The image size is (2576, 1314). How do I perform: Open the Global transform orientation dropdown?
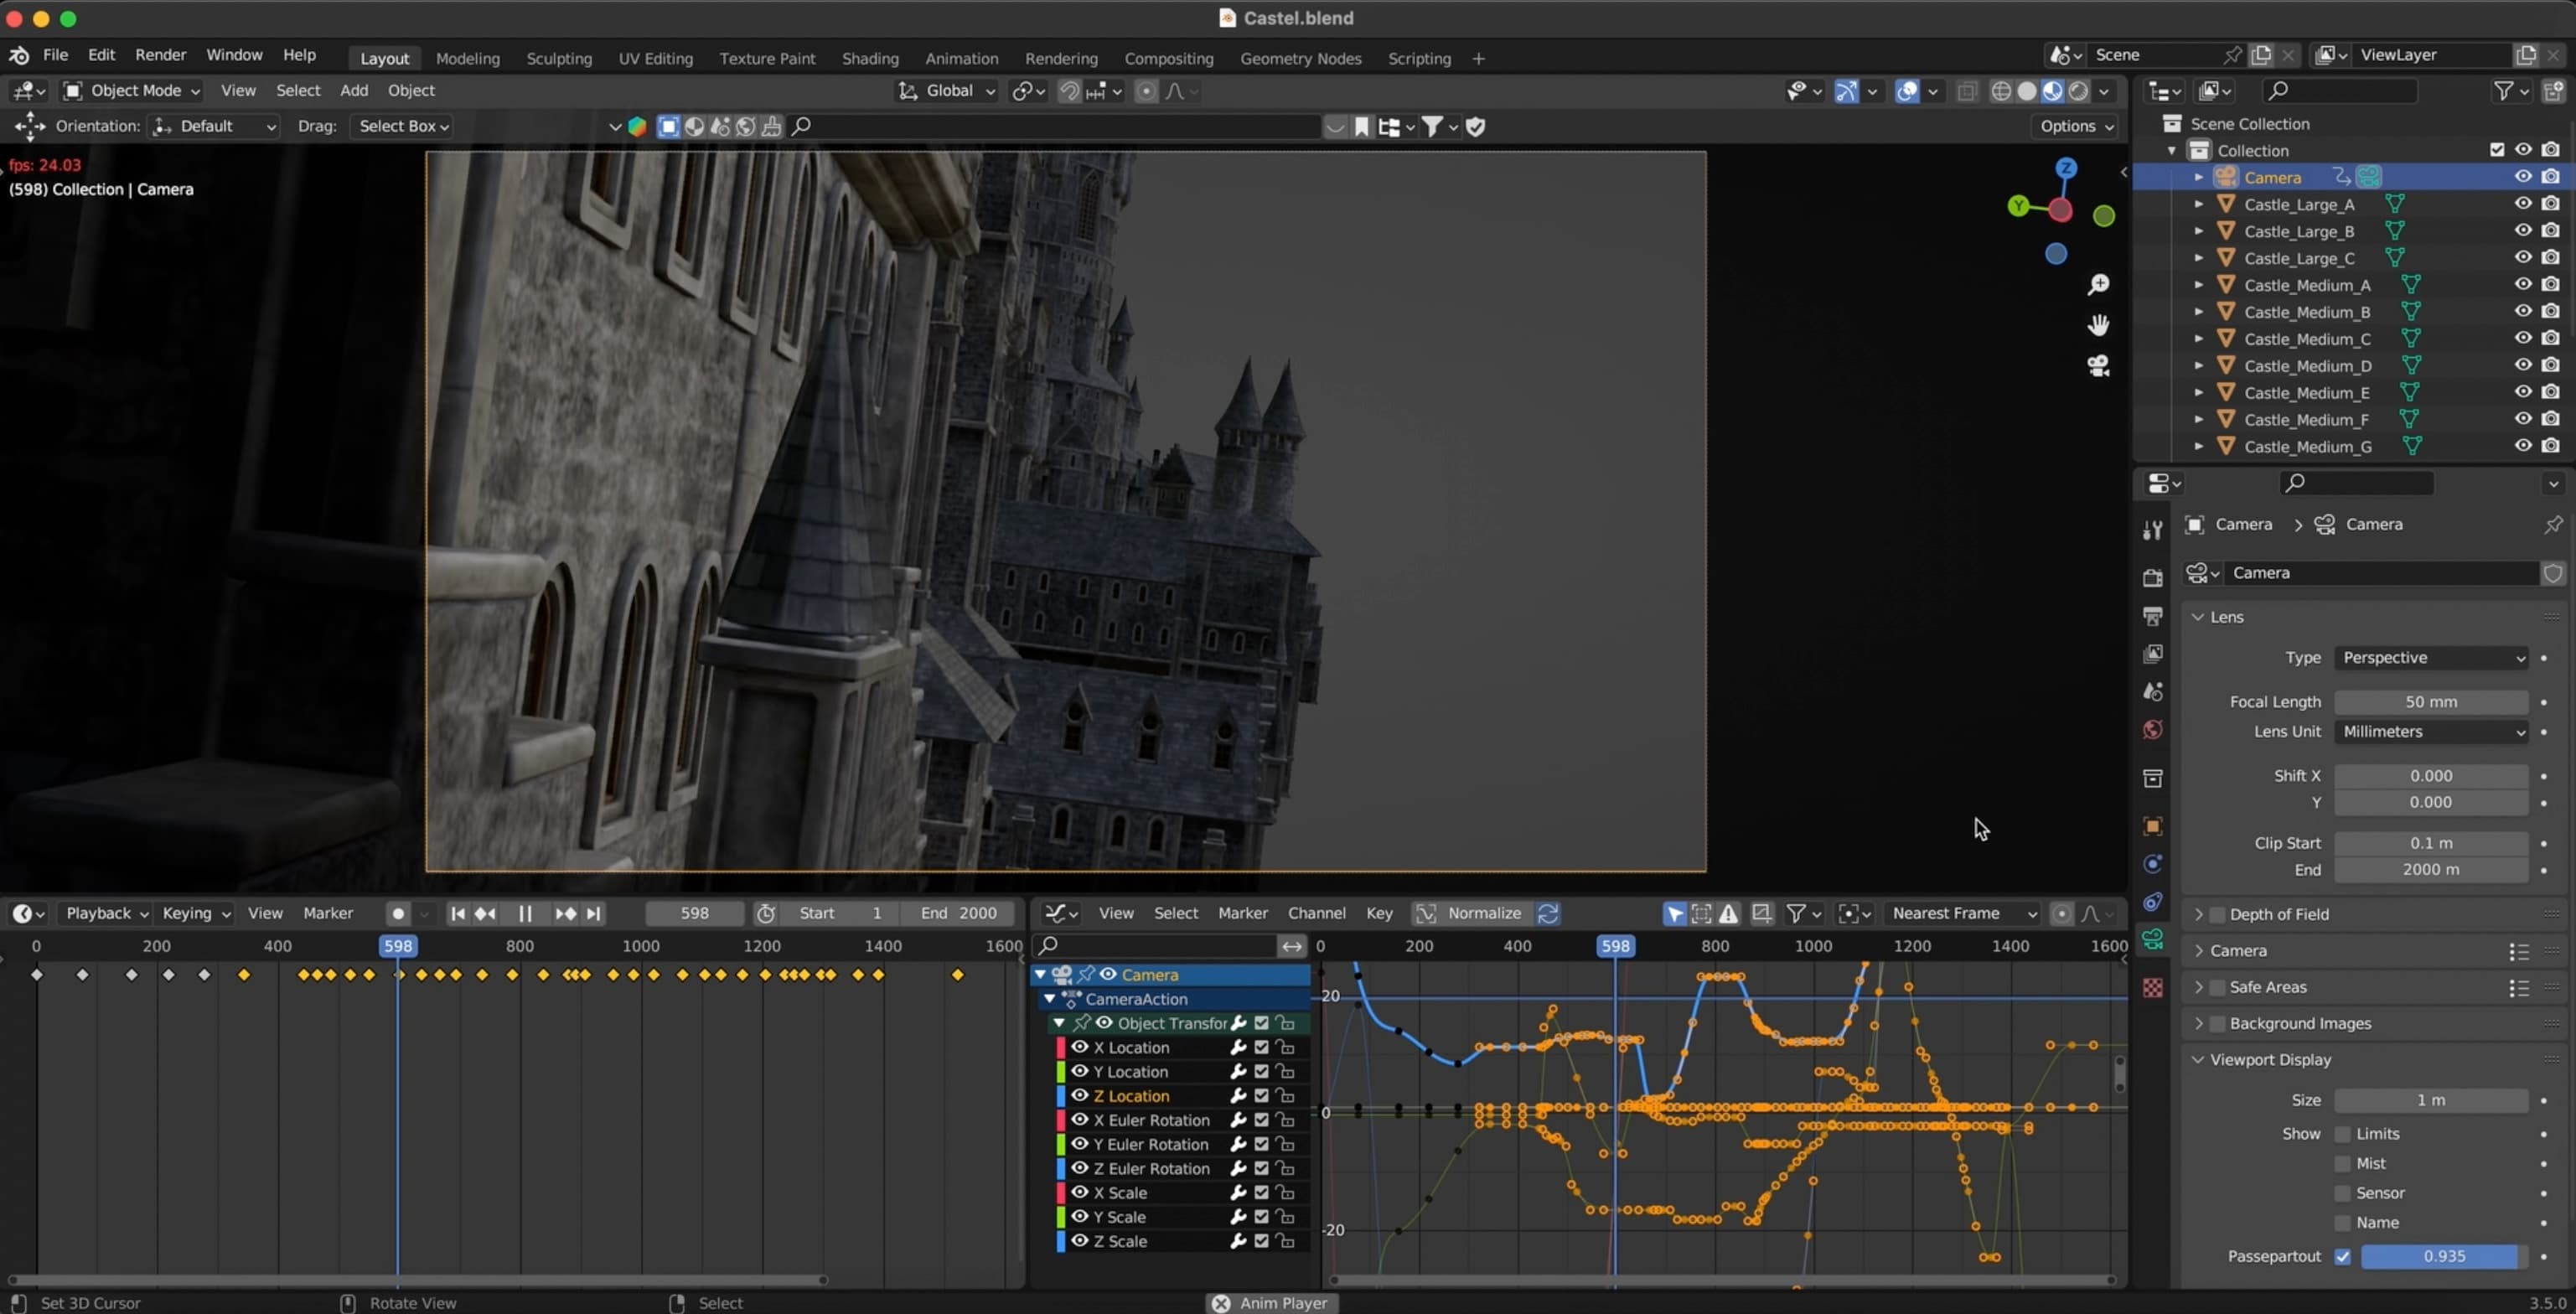click(947, 91)
